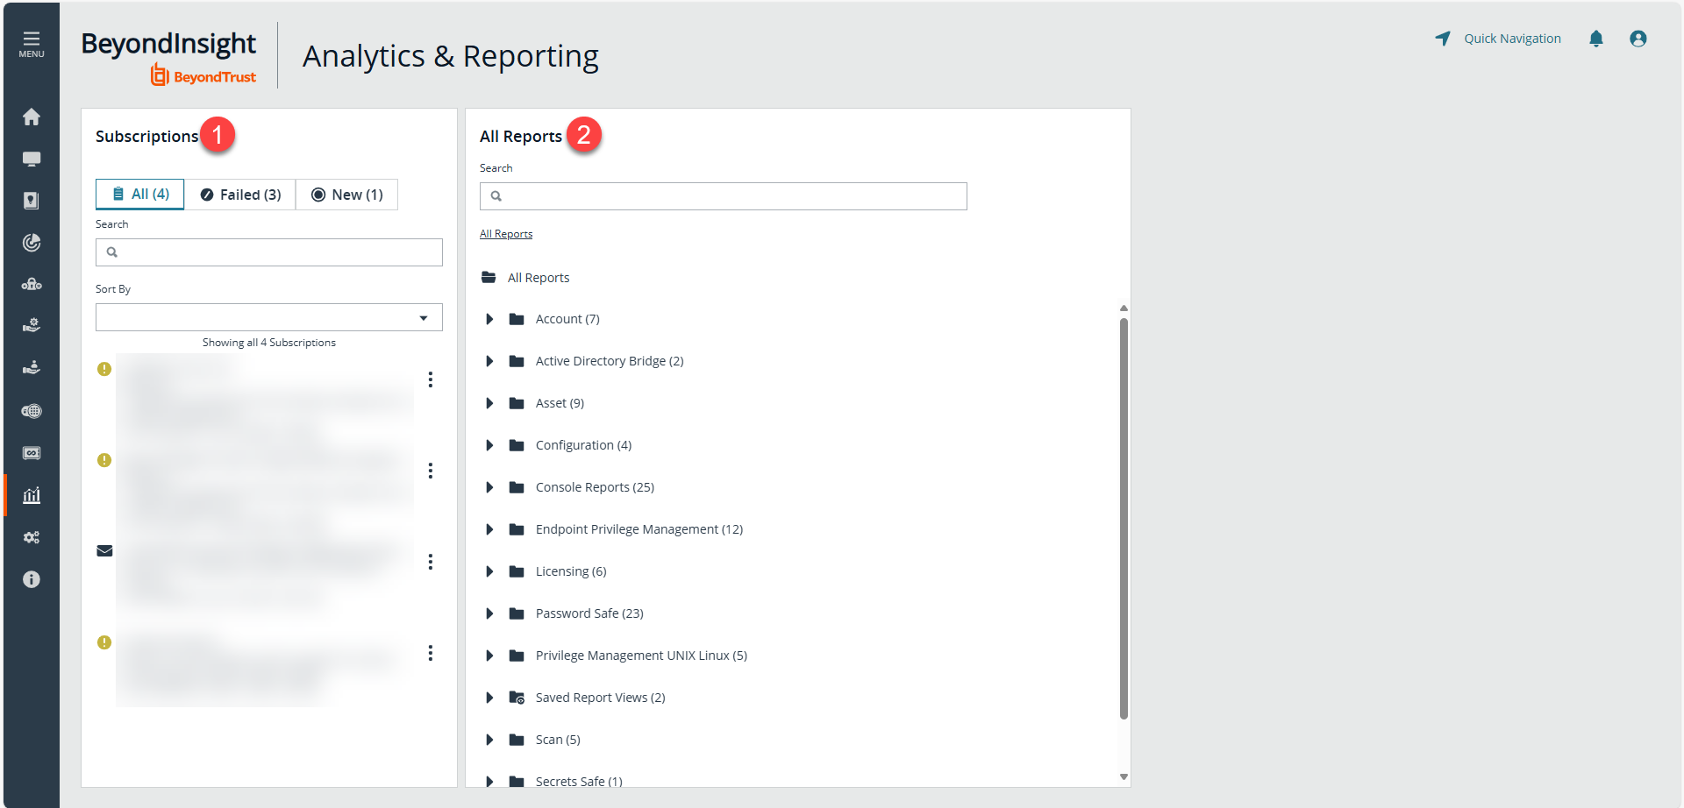Open options menu of third subscription
The width and height of the screenshot is (1684, 808).
point(431,562)
